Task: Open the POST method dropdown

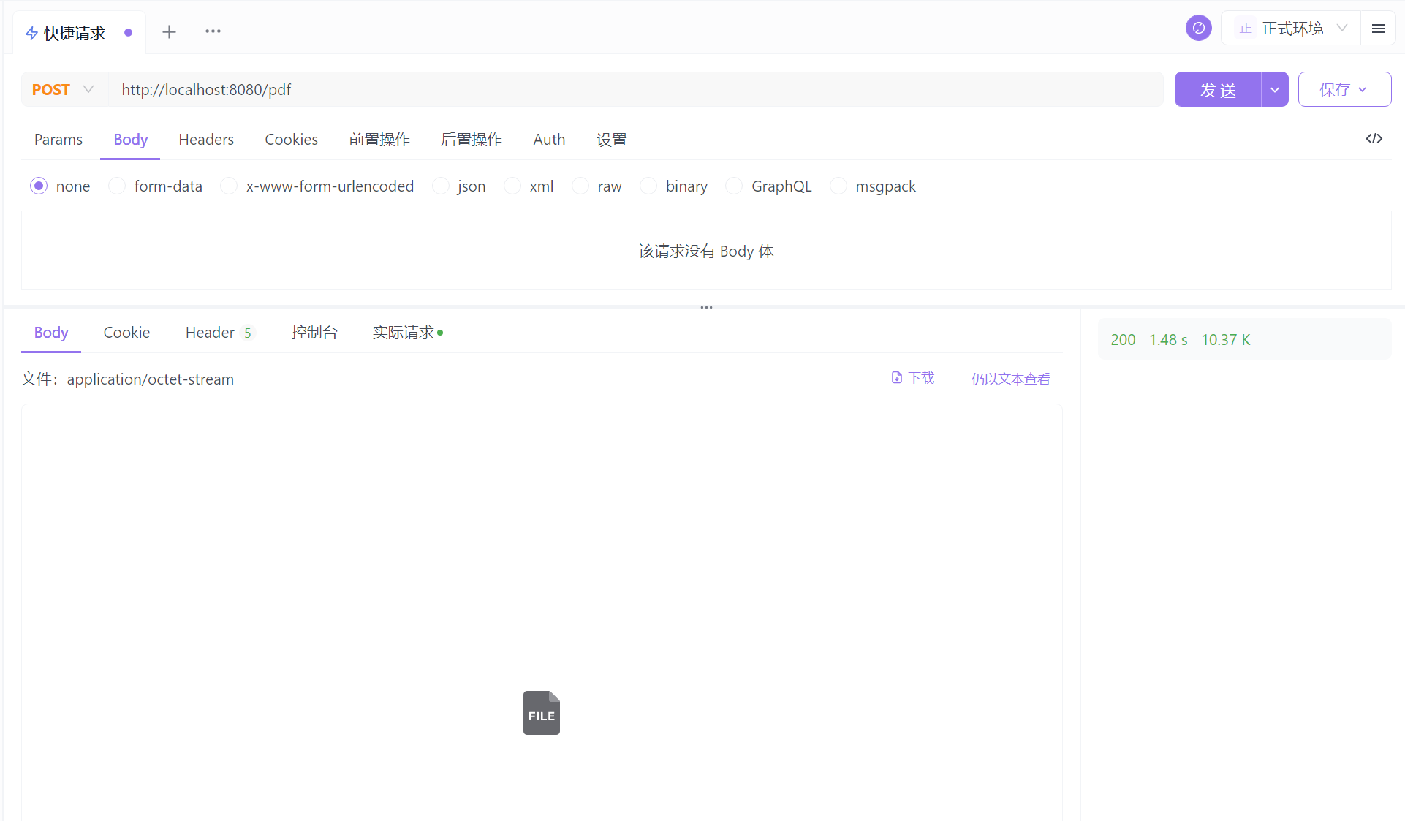Action: pyautogui.click(x=63, y=90)
